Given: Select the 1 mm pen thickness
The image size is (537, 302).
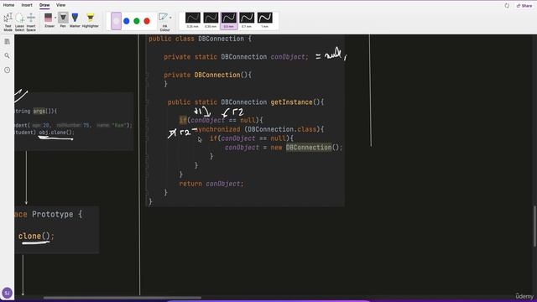Looking at the screenshot, I should pyautogui.click(x=265, y=20).
